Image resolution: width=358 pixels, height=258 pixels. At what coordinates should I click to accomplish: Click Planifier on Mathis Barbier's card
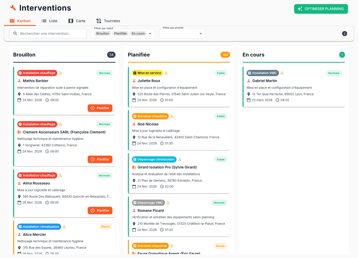[100, 108]
